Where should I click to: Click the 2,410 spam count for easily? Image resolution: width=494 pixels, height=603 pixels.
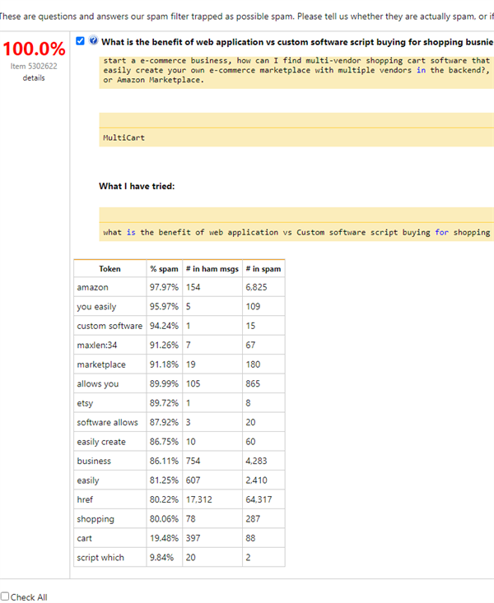click(x=256, y=480)
